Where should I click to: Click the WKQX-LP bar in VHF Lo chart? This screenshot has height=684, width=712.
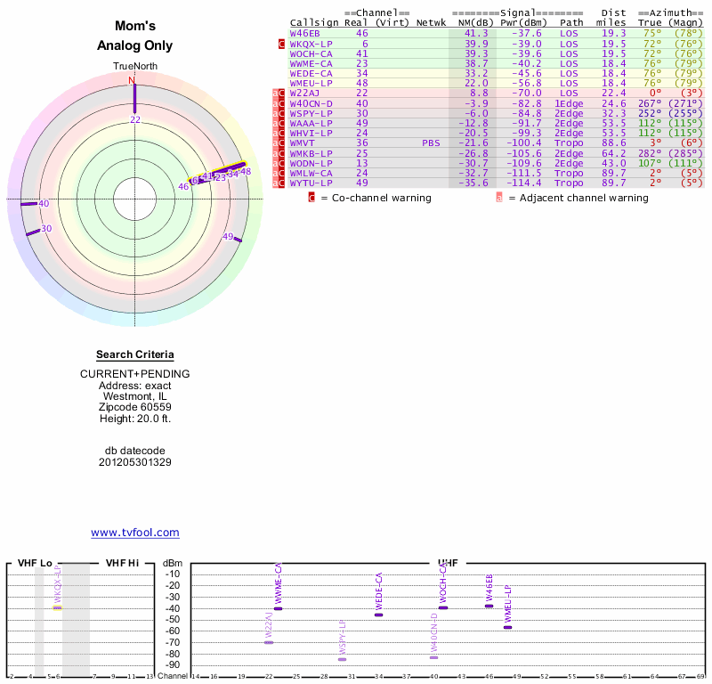pos(57,607)
